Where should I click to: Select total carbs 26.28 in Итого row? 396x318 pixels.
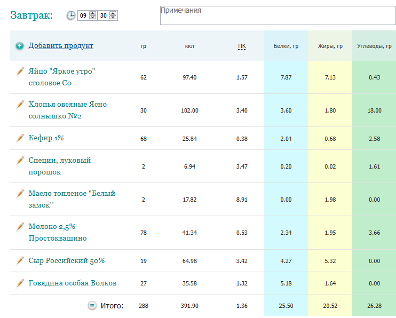374,306
